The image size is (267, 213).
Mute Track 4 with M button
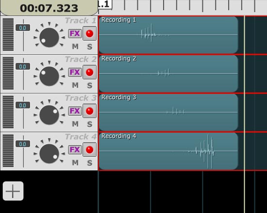(75, 163)
